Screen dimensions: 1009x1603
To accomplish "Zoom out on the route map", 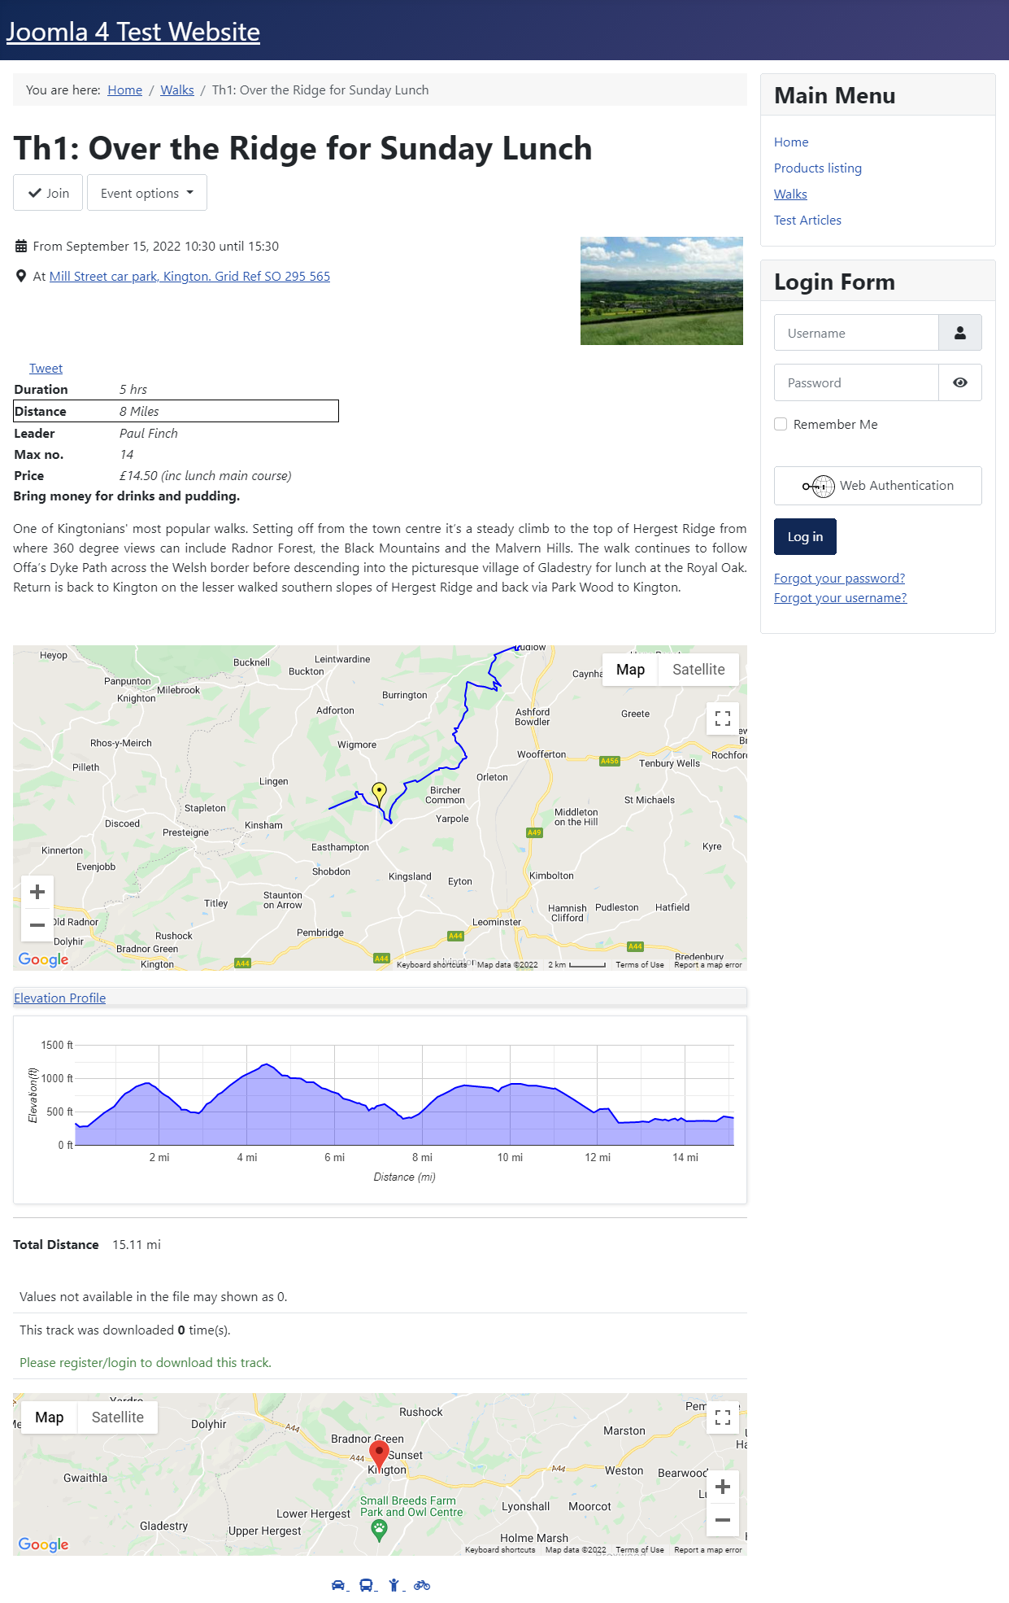I will tap(37, 925).
